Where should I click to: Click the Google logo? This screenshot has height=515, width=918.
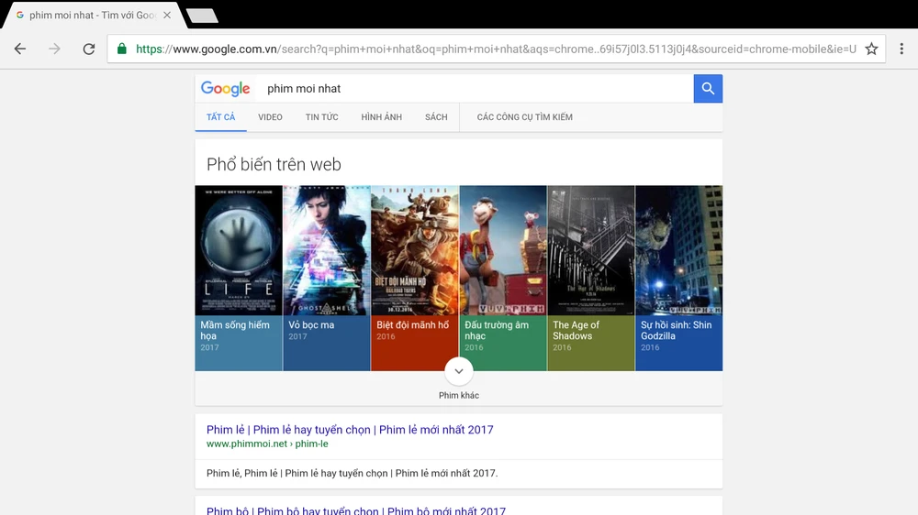(x=226, y=89)
